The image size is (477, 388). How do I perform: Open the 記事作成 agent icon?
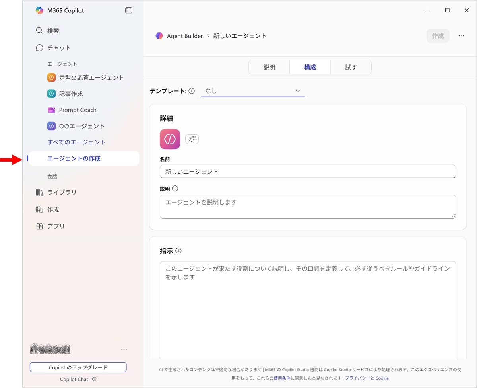51,94
